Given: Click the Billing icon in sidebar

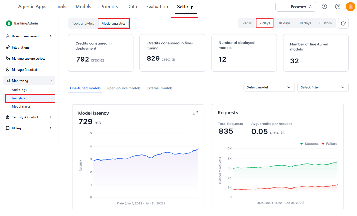Looking at the screenshot, I should (x=8, y=128).
